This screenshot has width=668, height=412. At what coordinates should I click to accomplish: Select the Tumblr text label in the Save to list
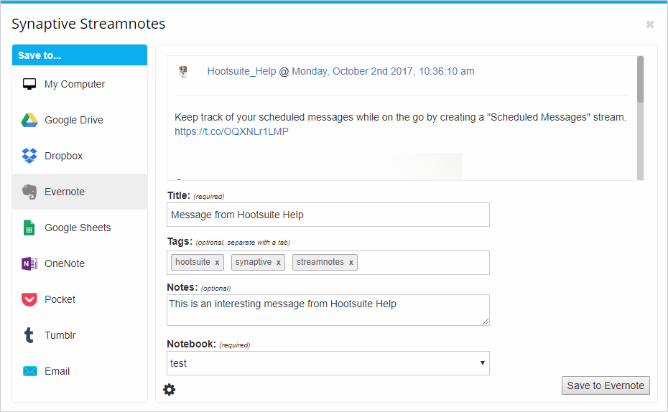60,335
